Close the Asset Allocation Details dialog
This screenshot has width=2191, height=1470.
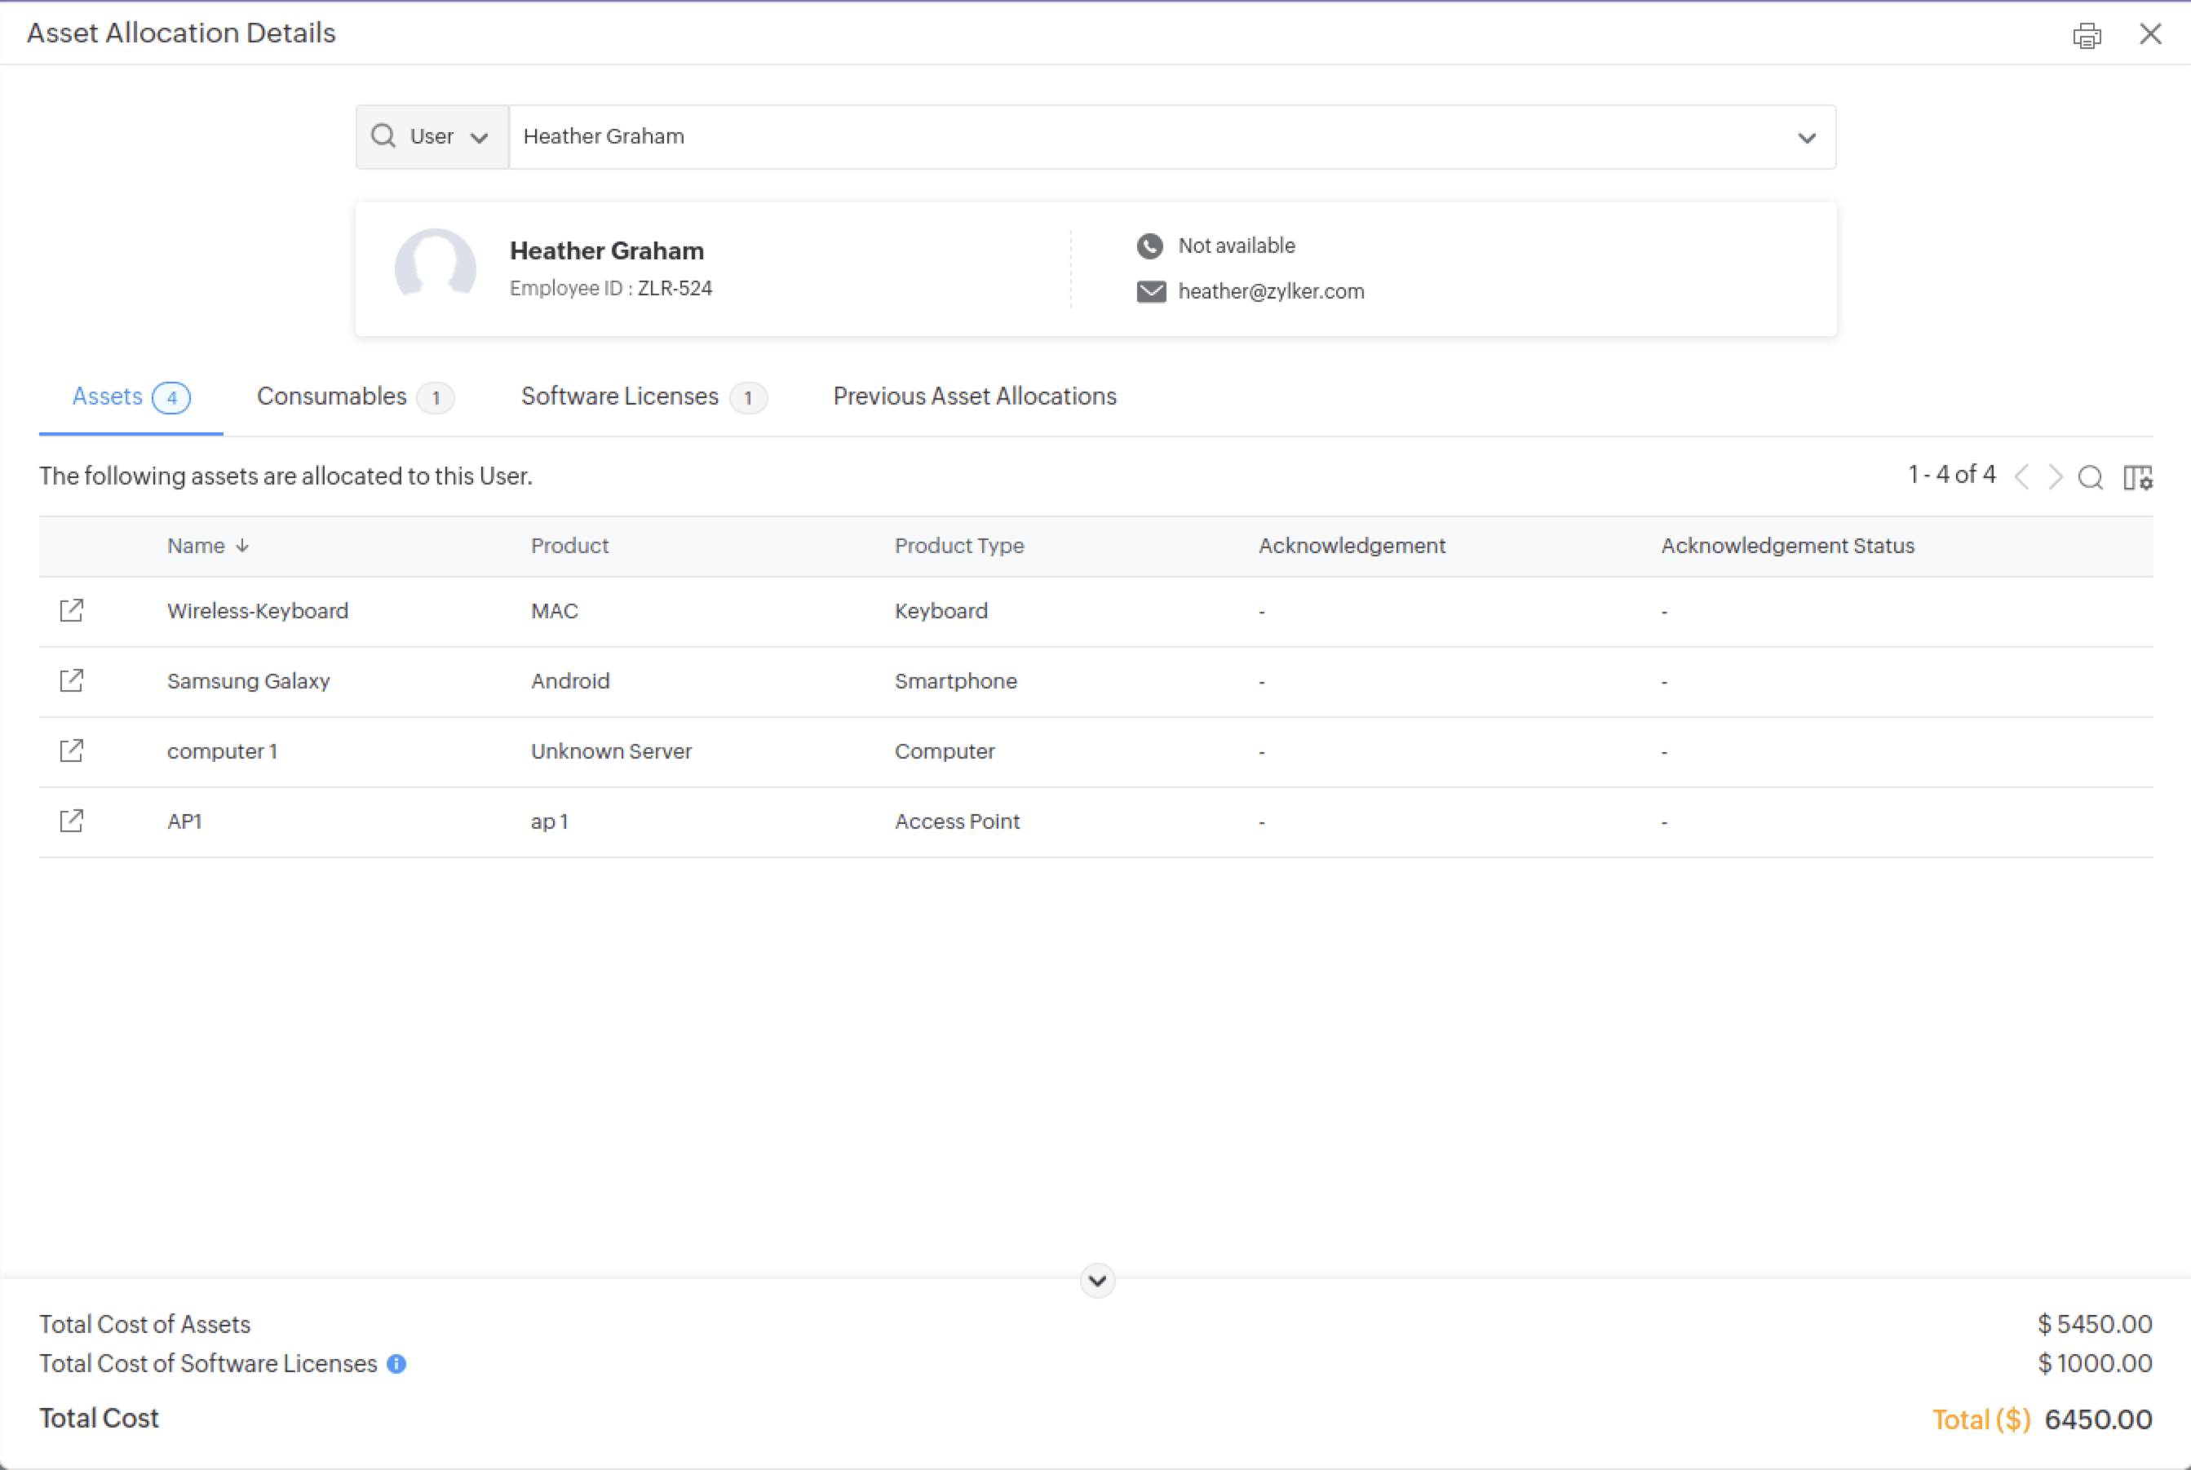point(2149,33)
